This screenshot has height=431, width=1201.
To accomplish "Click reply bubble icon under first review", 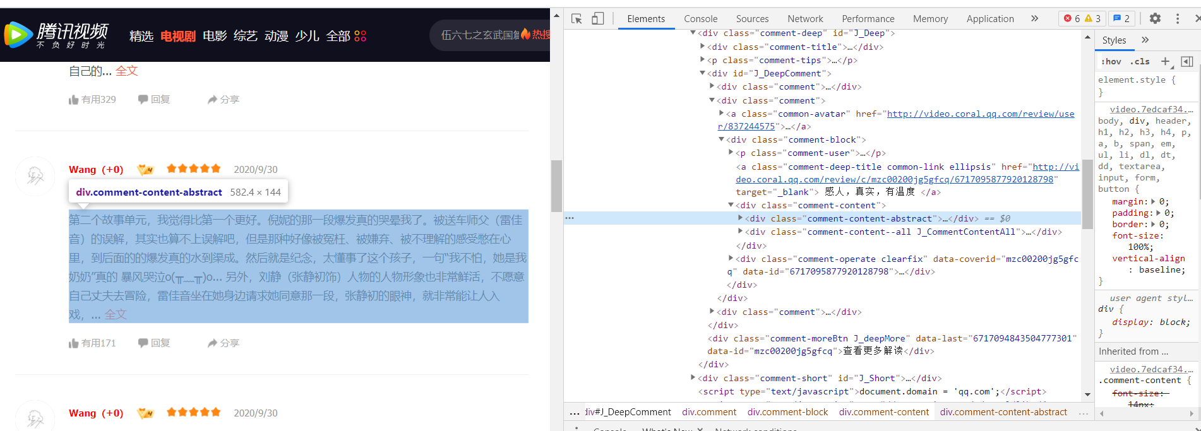I will click(x=143, y=100).
